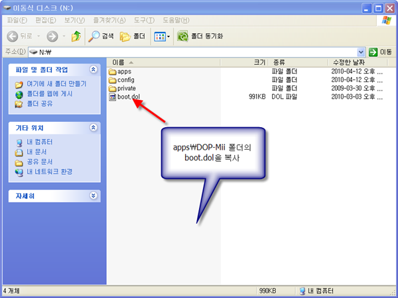Select the boot.dol file icon
The height and width of the screenshot is (298, 398).
(113, 97)
